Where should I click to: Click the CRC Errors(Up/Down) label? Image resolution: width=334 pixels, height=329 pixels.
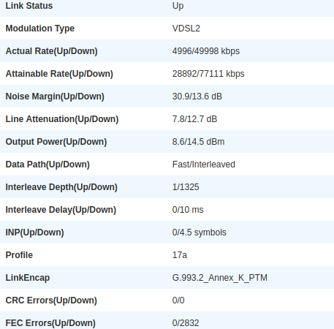[51, 300]
